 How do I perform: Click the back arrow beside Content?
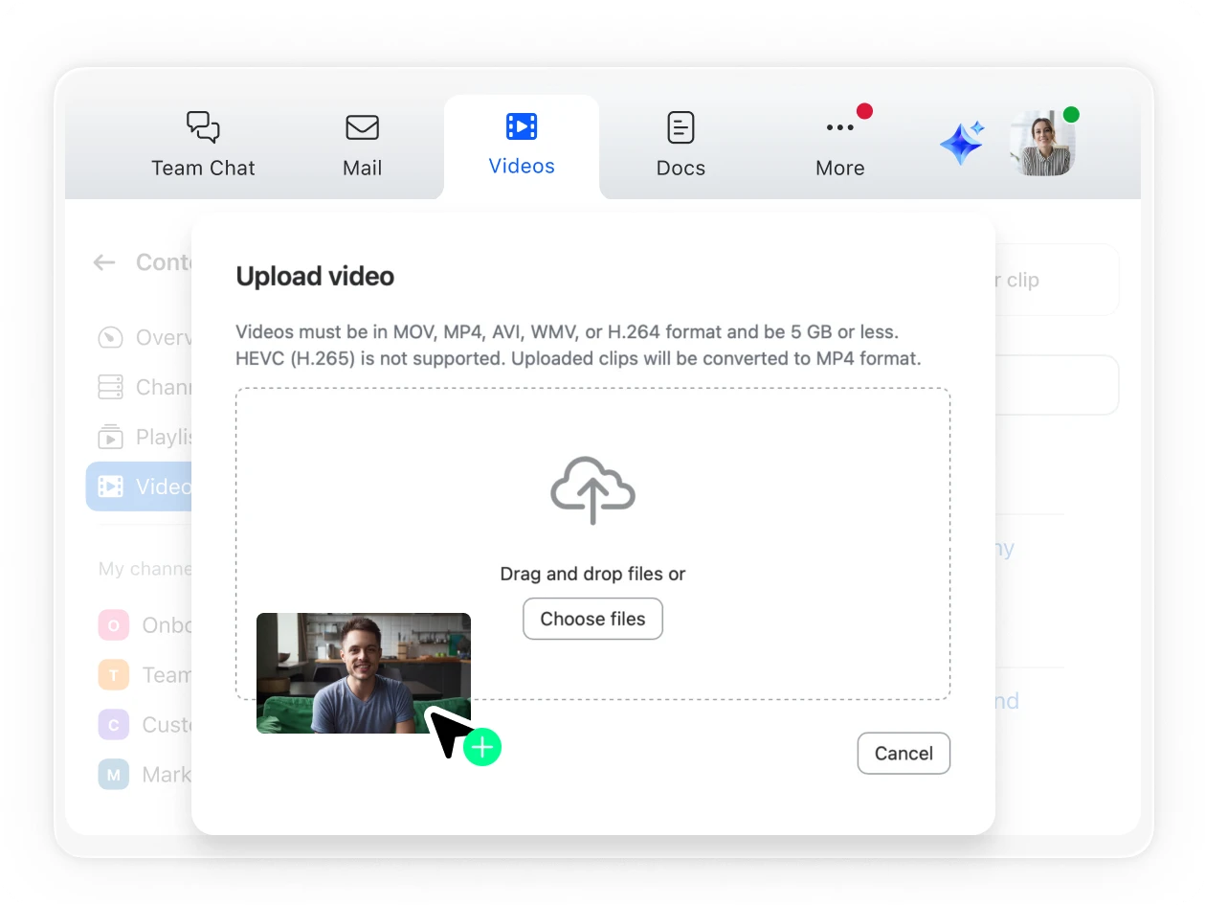tap(104, 261)
